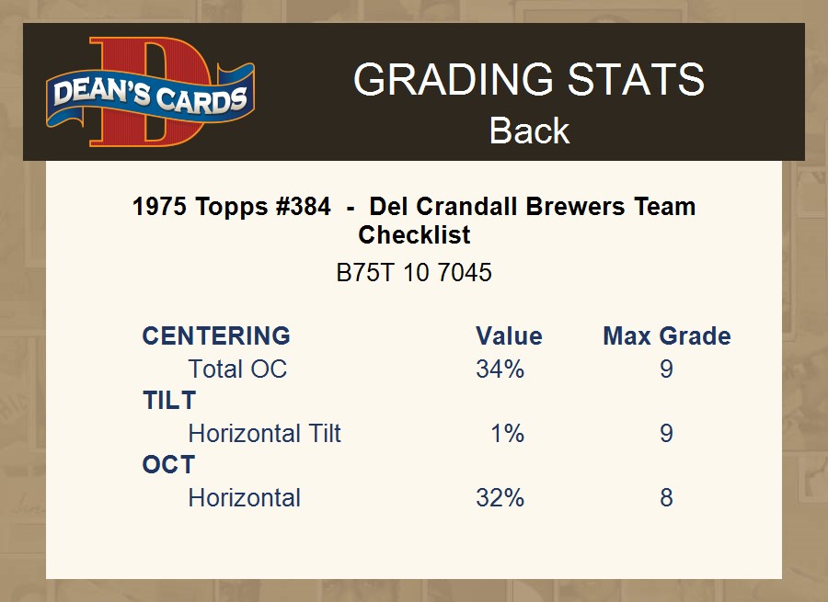
Task: Click the word Checklist under card title
Action: [x=414, y=234]
